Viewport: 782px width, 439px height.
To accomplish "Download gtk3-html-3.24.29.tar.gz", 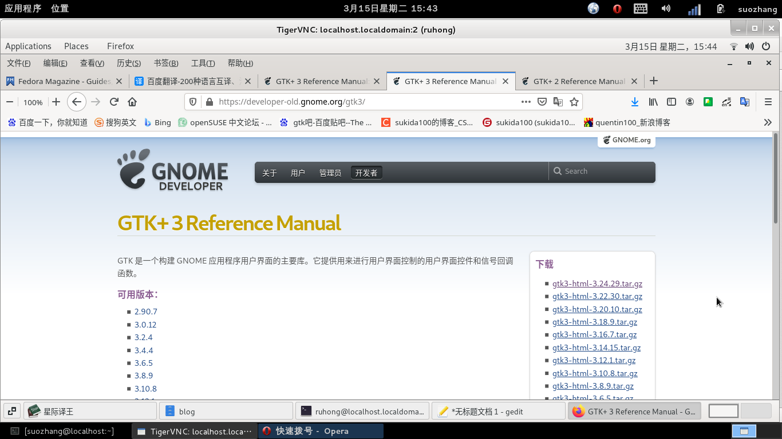I will tap(597, 284).
